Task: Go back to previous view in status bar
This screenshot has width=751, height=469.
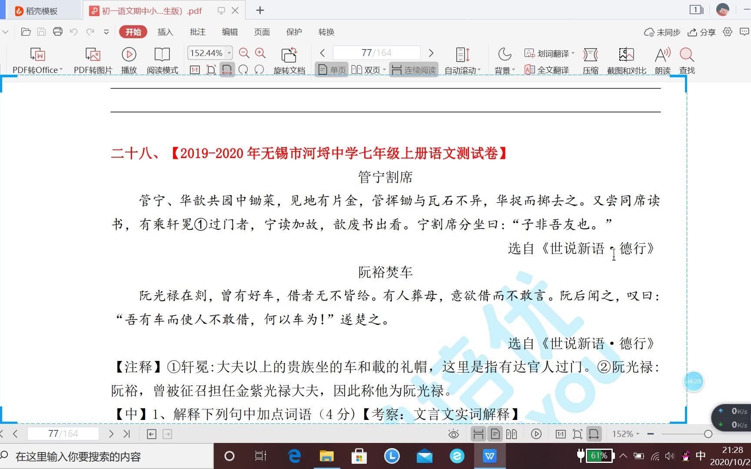Action: 152,434
